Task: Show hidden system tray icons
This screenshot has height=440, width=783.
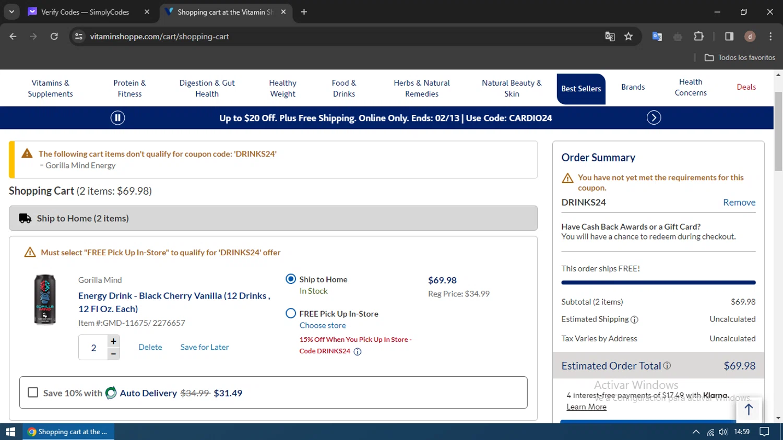Action: (x=696, y=432)
